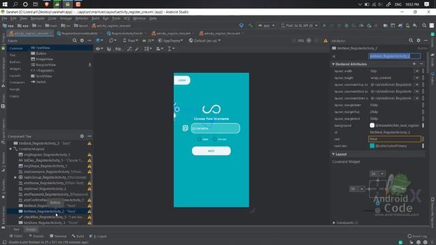
Task: Open layout_height value dropdown arrow
Action: pos(417,78)
